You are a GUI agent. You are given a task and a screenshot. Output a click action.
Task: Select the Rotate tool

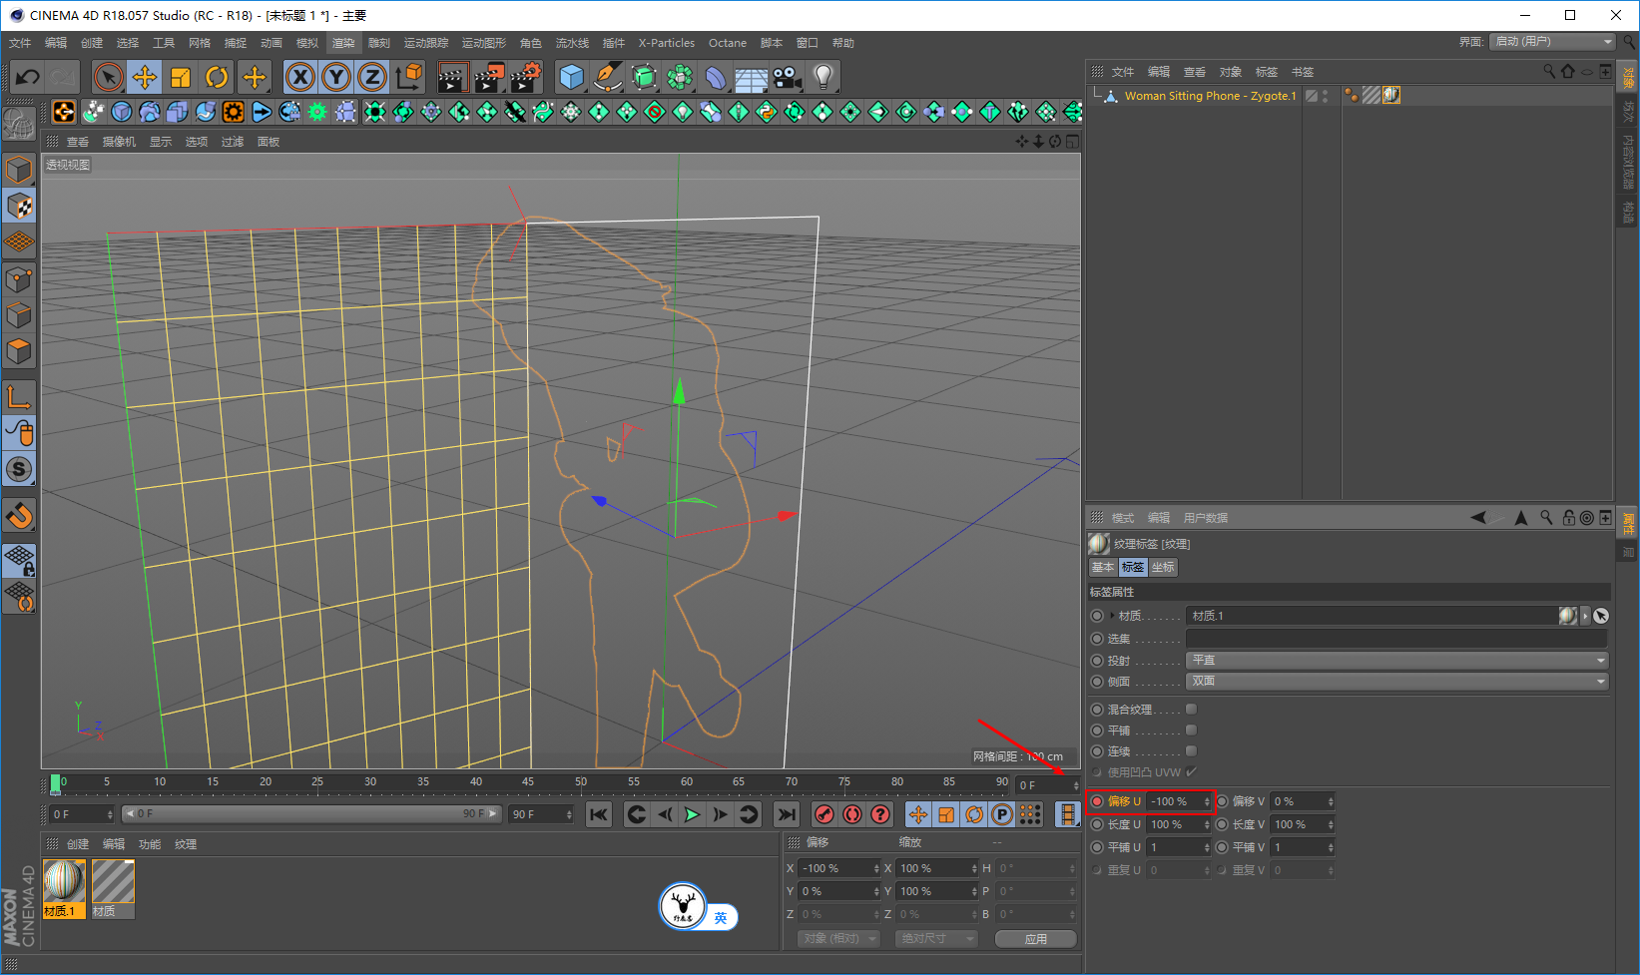click(217, 77)
